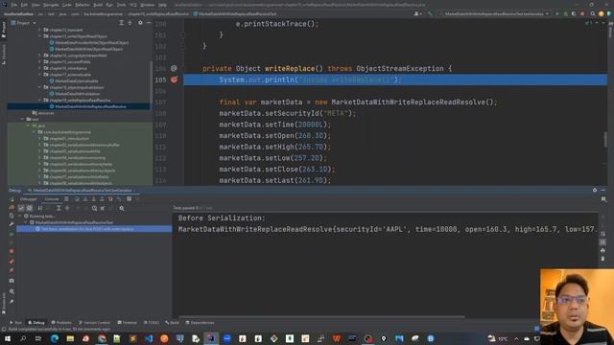
Task: Click the green Run button in top toolbar
Action: click(557, 13)
